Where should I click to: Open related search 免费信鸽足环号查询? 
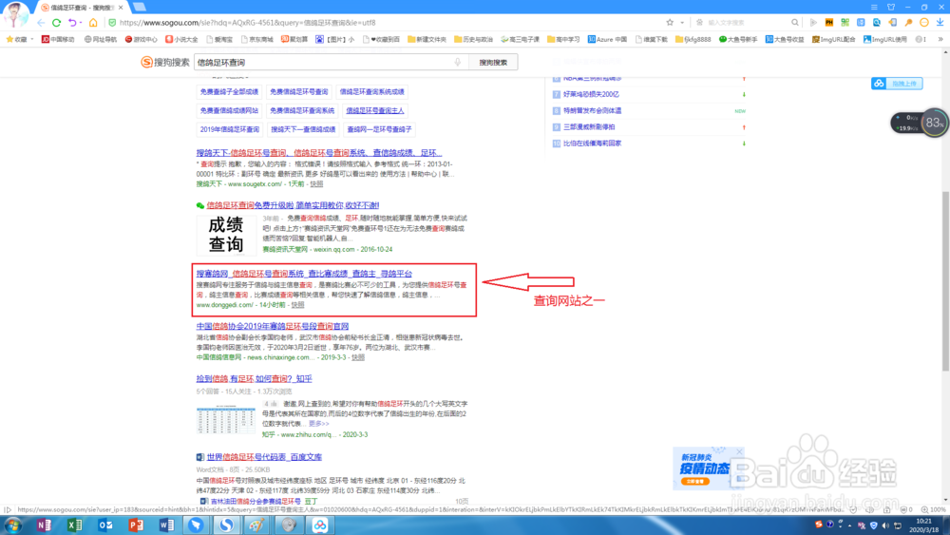(x=298, y=92)
